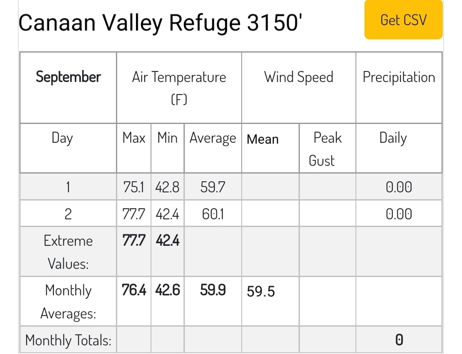Click the Extreme Values row label
This screenshot has width=462, height=354.
[68, 251]
